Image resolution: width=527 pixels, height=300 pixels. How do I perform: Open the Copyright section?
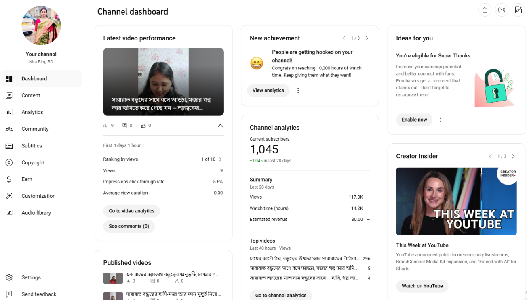point(32,162)
